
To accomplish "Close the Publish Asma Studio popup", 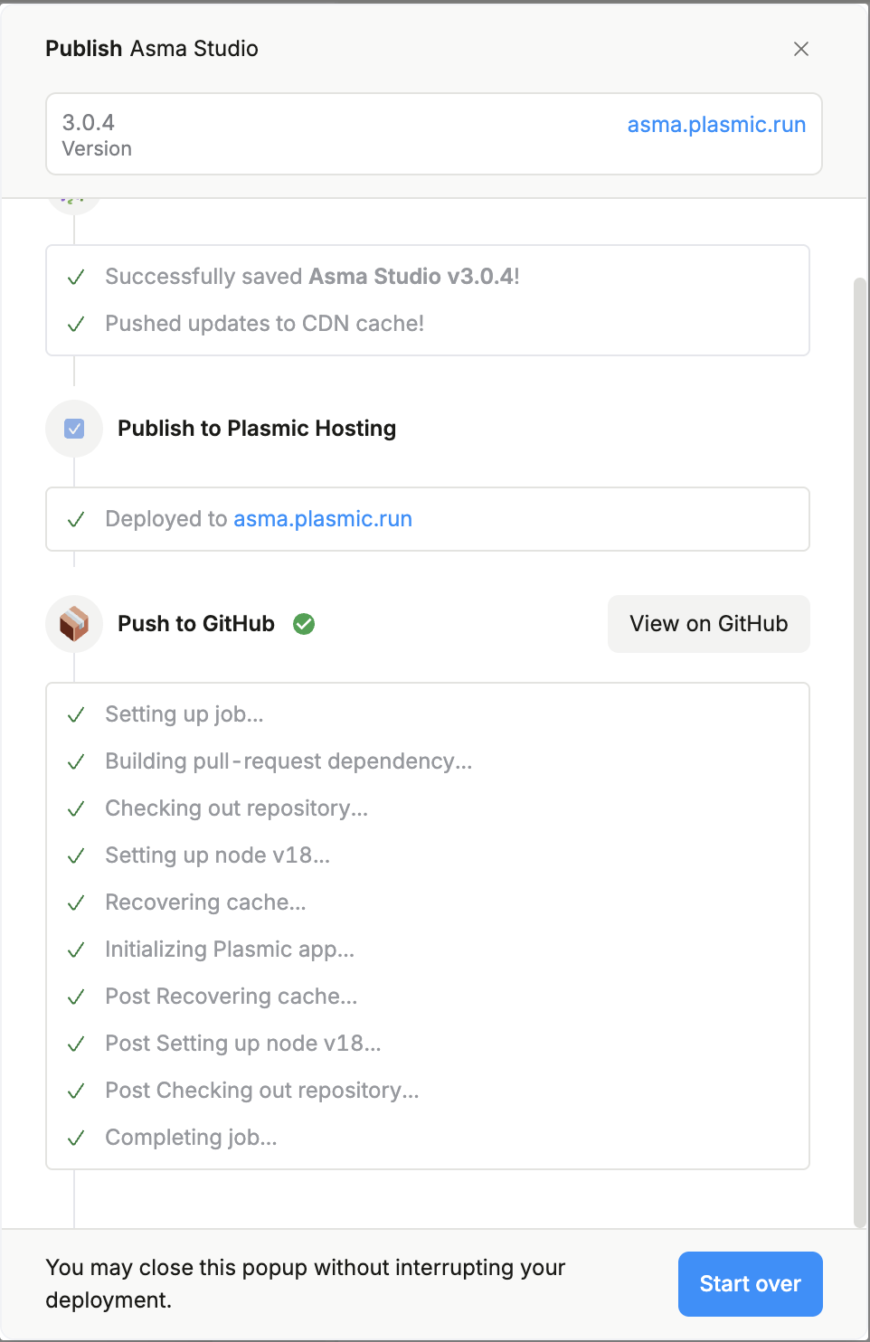I will [800, 49].
